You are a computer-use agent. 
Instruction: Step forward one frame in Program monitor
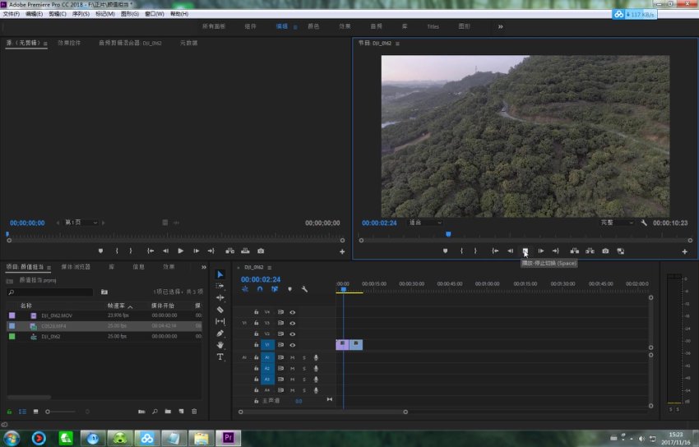540,251
